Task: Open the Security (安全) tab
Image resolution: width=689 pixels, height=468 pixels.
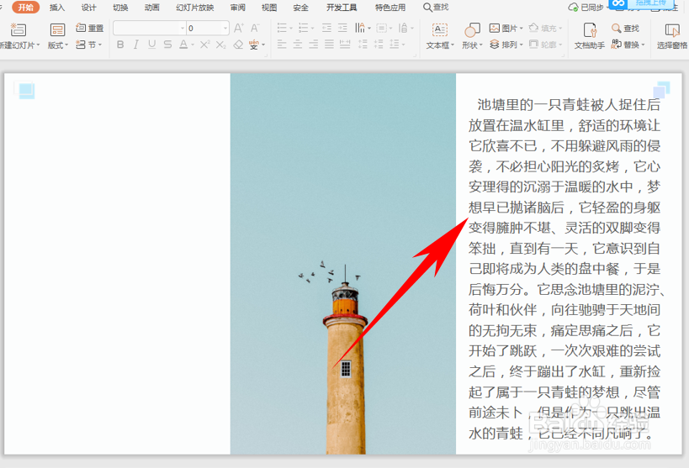Action: tap(301, 8)
